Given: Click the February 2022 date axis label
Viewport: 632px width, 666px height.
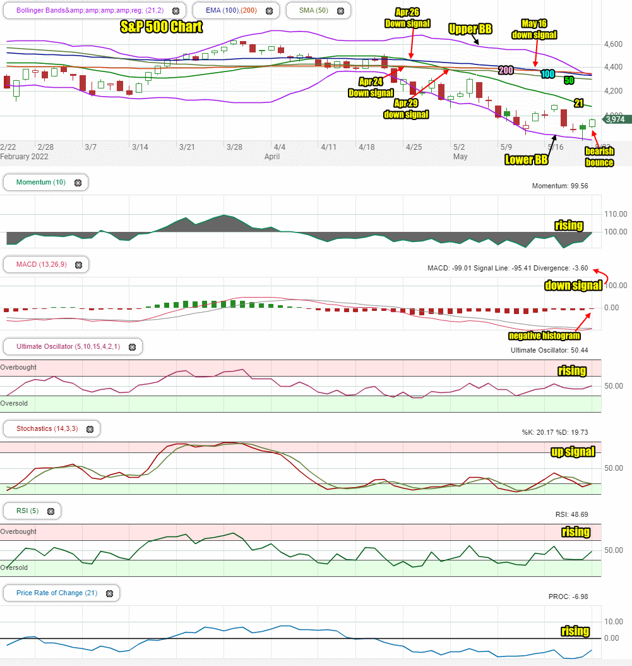Looking at the screenshot, I should coord(24,157).
